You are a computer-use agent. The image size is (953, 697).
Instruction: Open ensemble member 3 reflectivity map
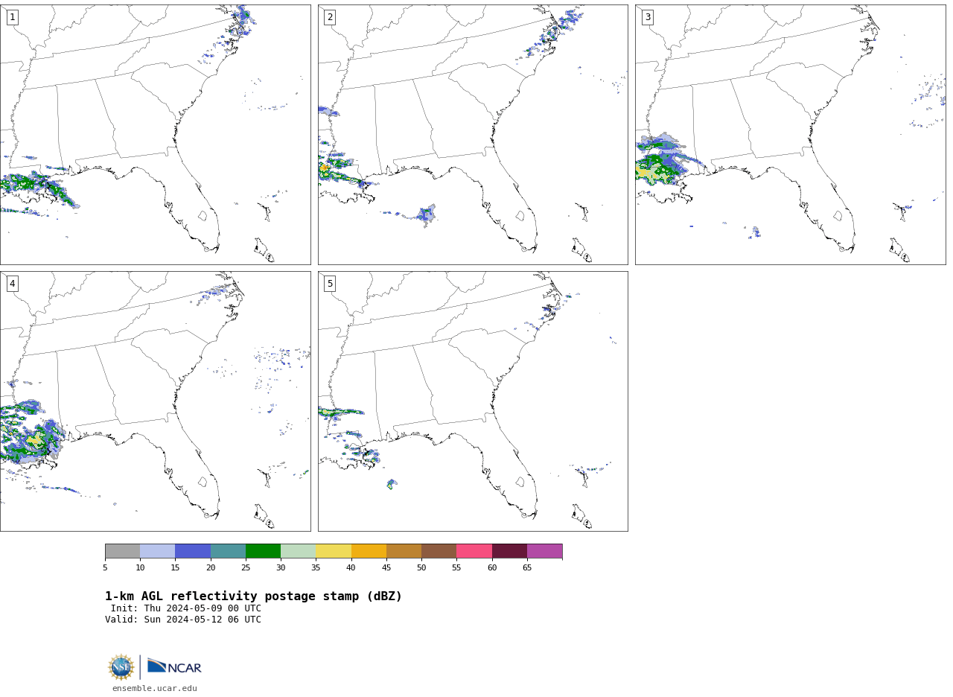pos(790,135)
